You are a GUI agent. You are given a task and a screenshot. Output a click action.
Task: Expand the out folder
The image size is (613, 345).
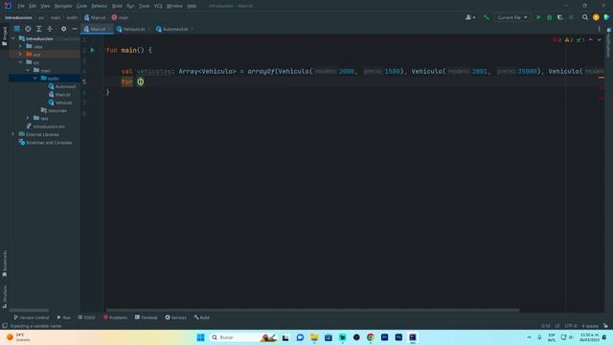[x=20, y=54]
